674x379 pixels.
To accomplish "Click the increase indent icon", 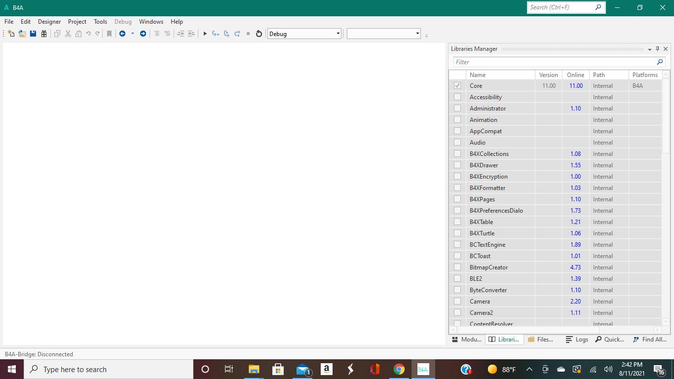I will coord(191,34).
